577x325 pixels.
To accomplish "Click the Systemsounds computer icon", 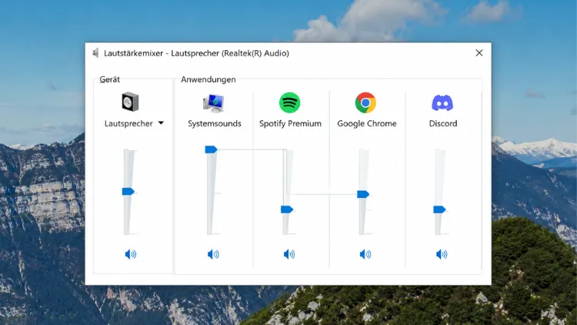I will pyautogui.click(x=214, y=103).
